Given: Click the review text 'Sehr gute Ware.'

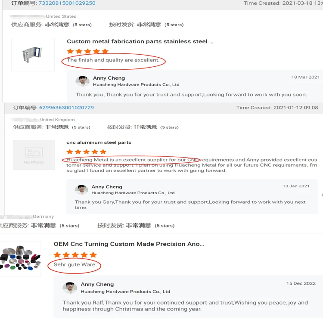Looking at the screenshot, I should [x=75, y=264].
